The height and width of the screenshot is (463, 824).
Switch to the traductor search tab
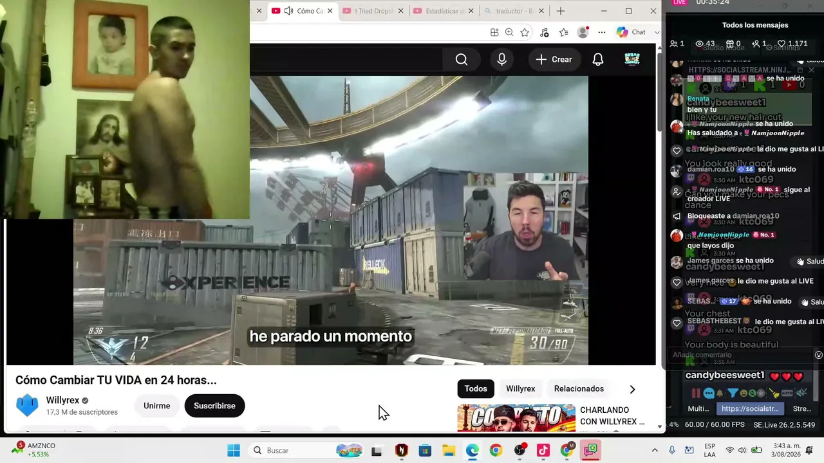513,11
